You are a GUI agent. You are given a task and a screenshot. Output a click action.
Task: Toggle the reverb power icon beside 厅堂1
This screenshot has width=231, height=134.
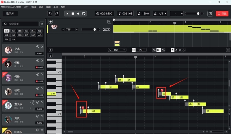coord(63,29)
